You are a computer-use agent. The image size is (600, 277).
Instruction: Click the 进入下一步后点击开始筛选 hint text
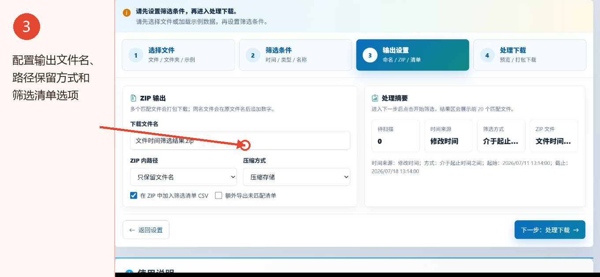click(442, 109)
